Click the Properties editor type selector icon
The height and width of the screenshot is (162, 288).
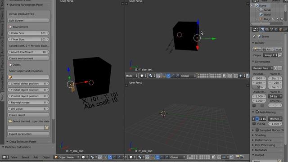click(x=255, y=30)
